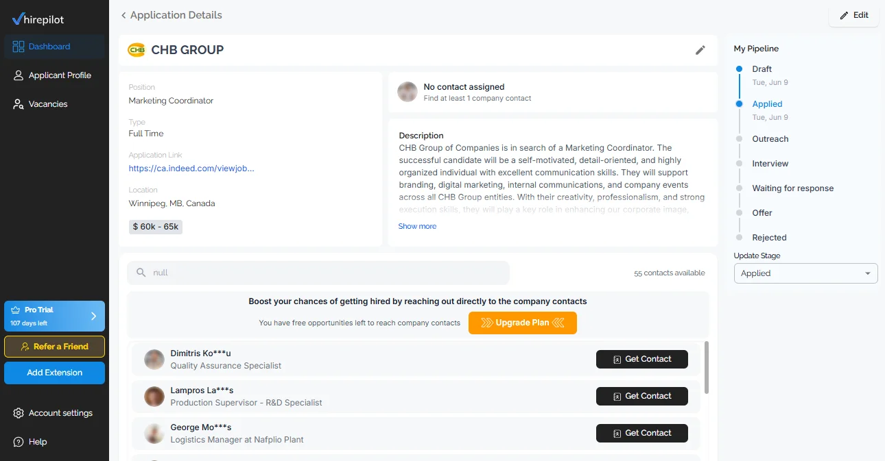Click the blurred avatar next to No contact assigned

[408, 92]
